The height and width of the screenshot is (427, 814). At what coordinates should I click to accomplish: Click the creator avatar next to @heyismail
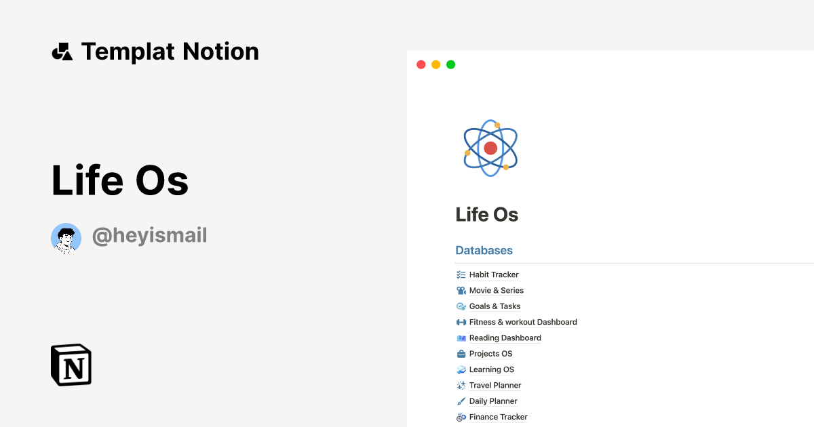point(66,238)
